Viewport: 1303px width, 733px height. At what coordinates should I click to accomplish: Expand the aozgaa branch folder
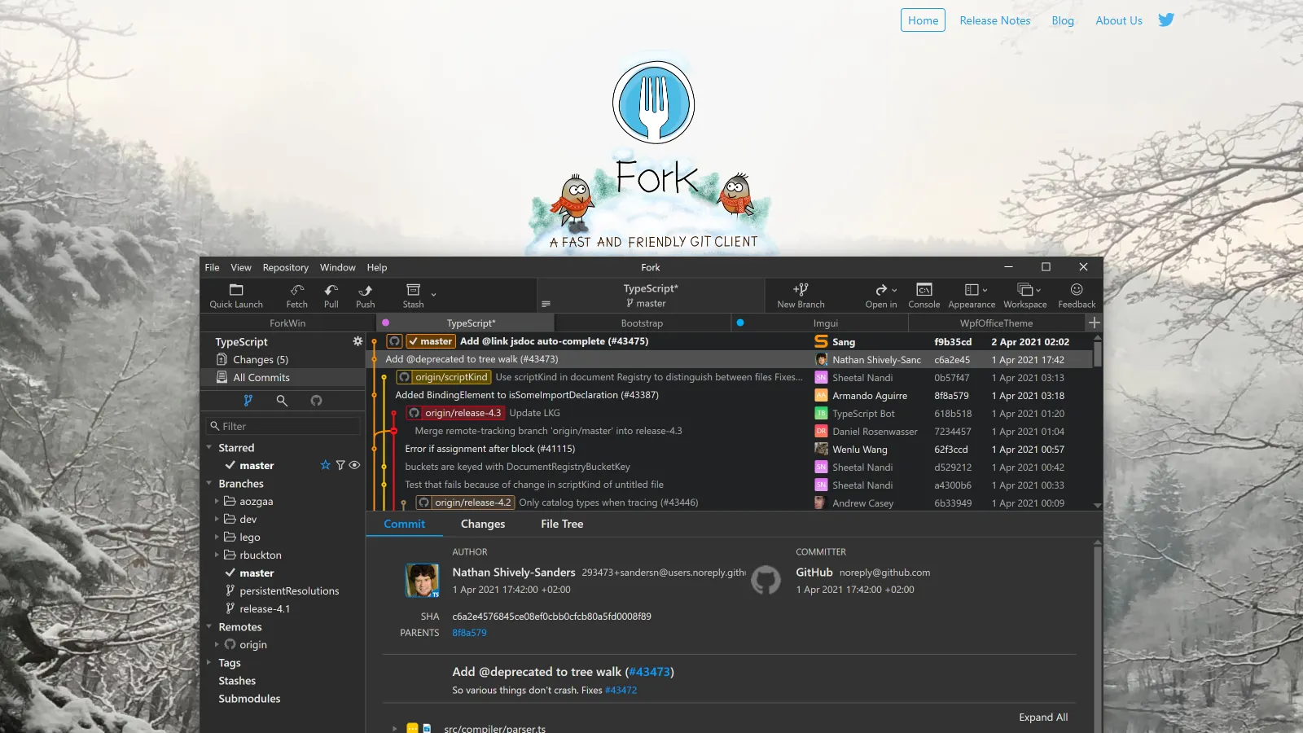click(216, 501)
